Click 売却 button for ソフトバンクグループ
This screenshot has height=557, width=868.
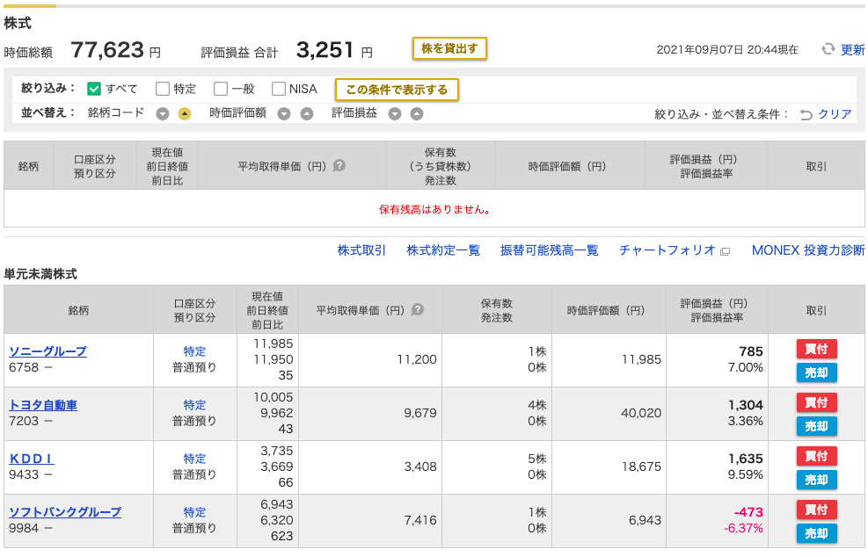click(816, 534)
